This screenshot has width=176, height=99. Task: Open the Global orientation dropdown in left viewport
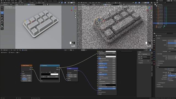coord(32,3)
